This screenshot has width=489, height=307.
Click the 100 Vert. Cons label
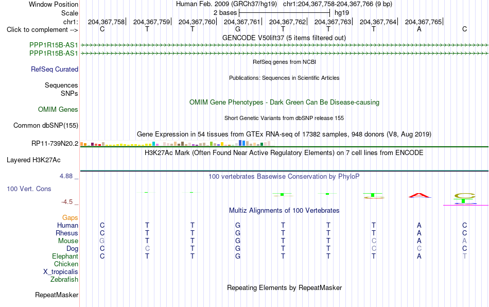tap(29, 189)
